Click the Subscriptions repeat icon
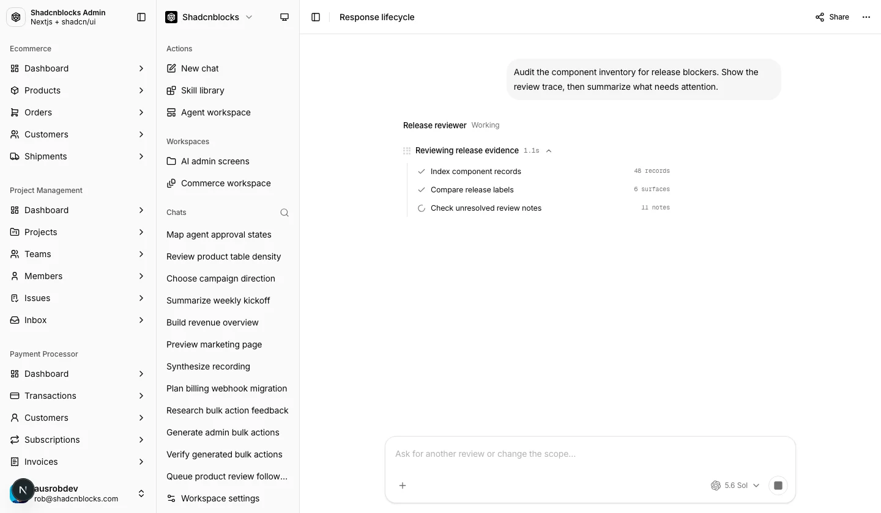 click(15, 440)
